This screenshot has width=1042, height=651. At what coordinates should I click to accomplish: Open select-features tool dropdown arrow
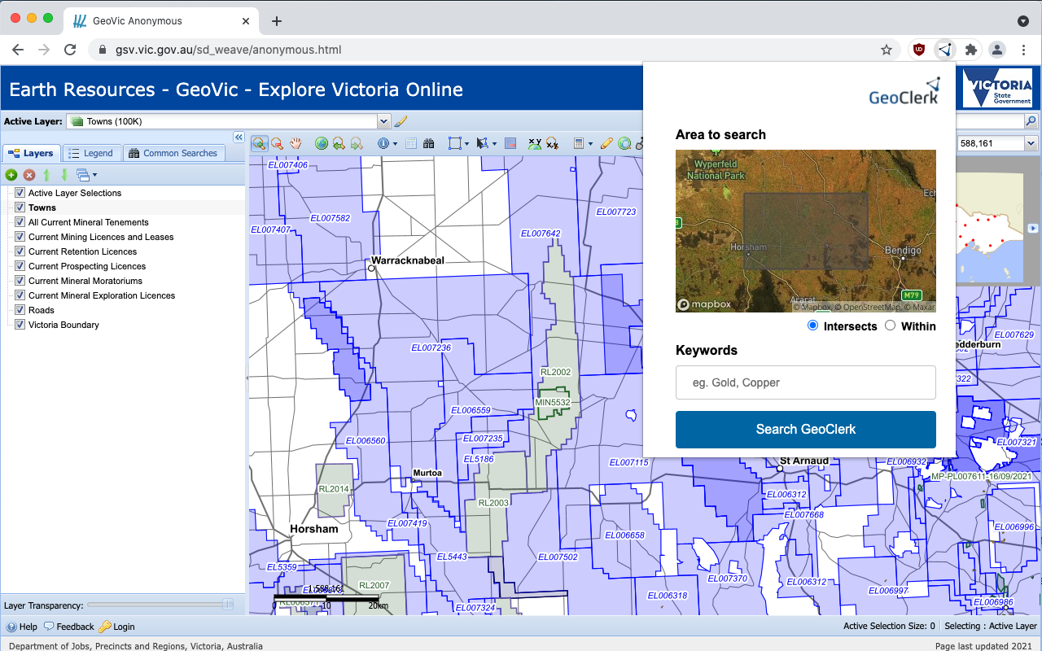pyautogui.click(x=494, y=144)
